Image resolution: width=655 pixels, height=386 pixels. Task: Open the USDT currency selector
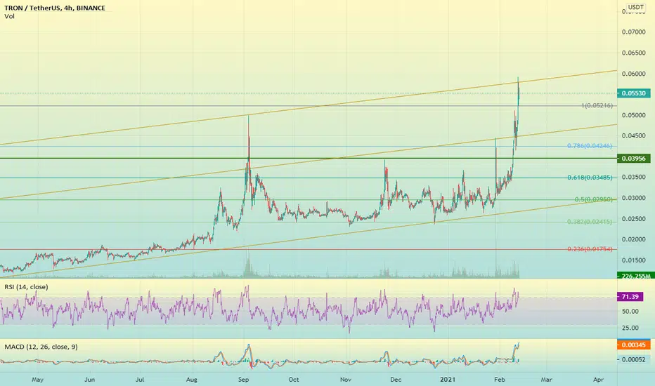click(636, 7)
